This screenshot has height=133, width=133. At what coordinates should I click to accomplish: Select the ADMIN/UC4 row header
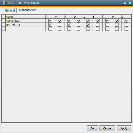(4, 21)
